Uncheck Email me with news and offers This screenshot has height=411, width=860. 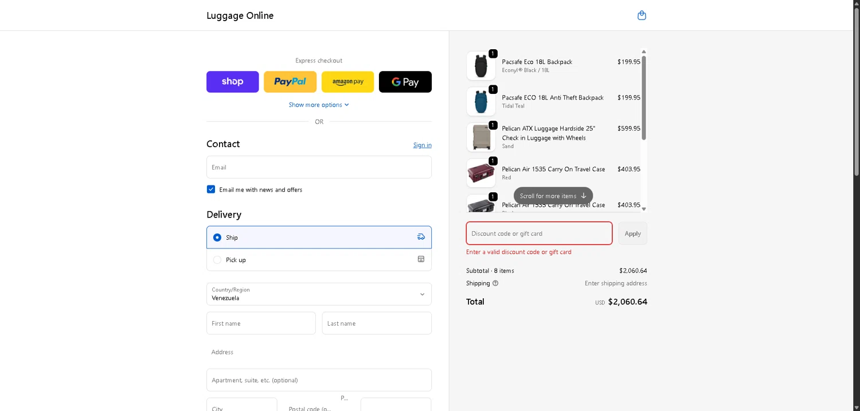(x=211, y=189)
